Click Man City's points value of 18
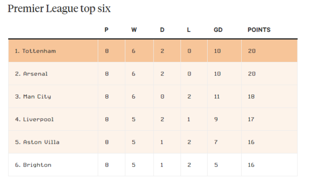The image size is (314, 187). [x=251, y=96]
